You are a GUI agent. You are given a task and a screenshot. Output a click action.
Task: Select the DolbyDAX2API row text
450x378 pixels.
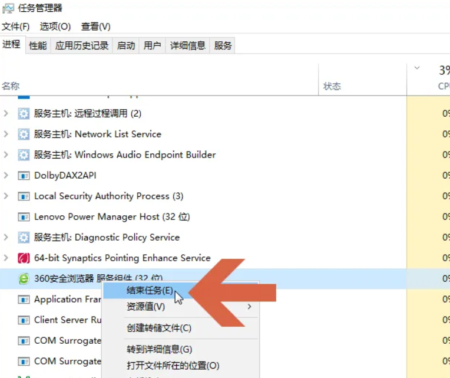[65, 176]
